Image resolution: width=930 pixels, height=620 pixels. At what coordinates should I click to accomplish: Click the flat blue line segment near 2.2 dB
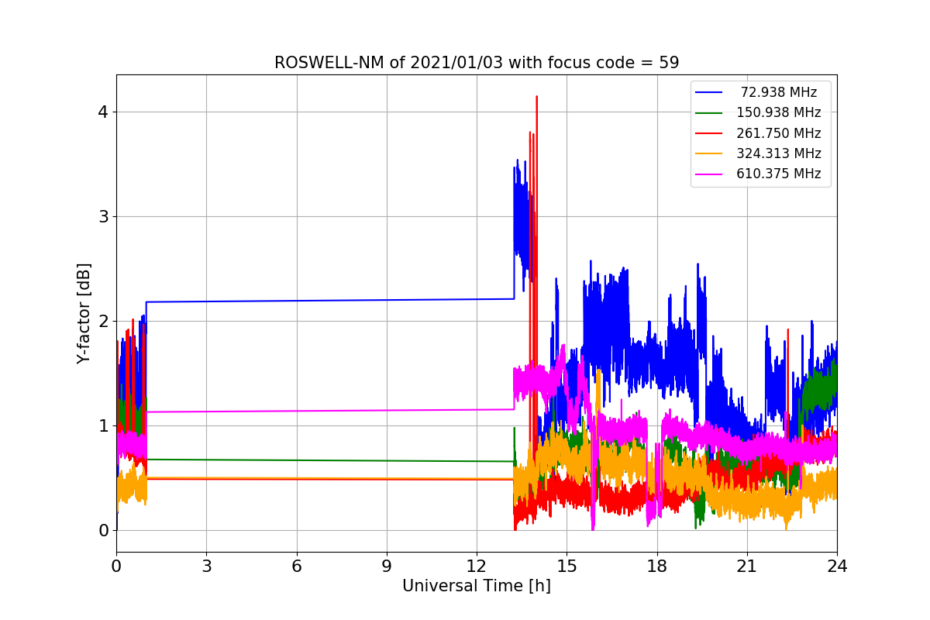pos(329,301)
